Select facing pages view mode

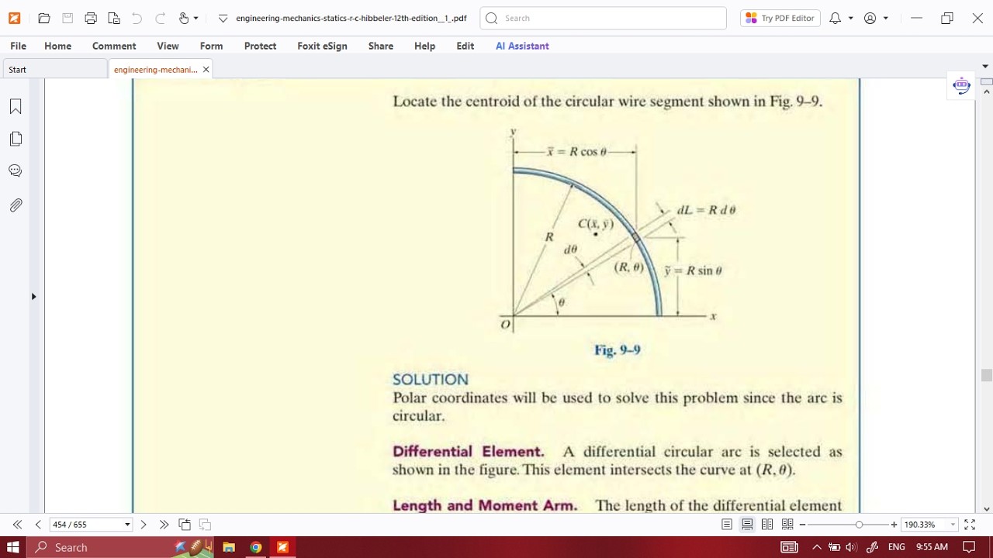[767, 525]
